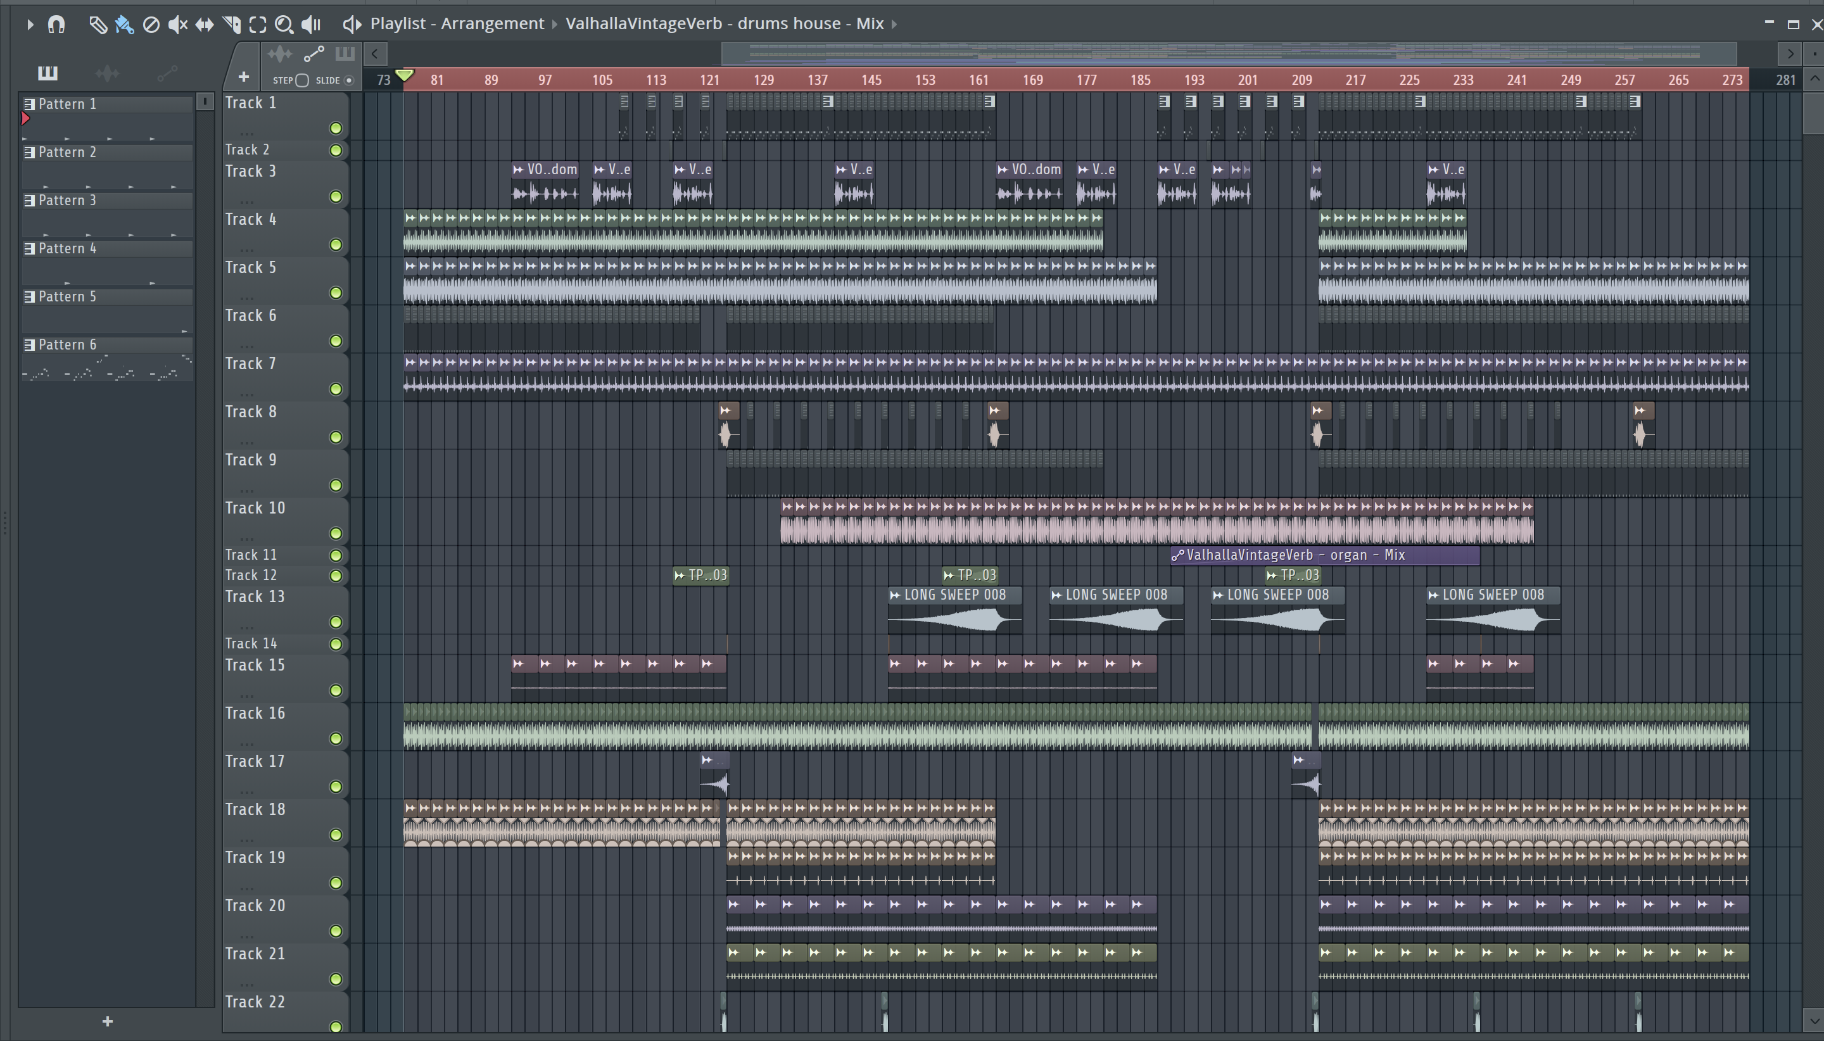
Task: Select the Track 13 header
Action: pos(285,609)
